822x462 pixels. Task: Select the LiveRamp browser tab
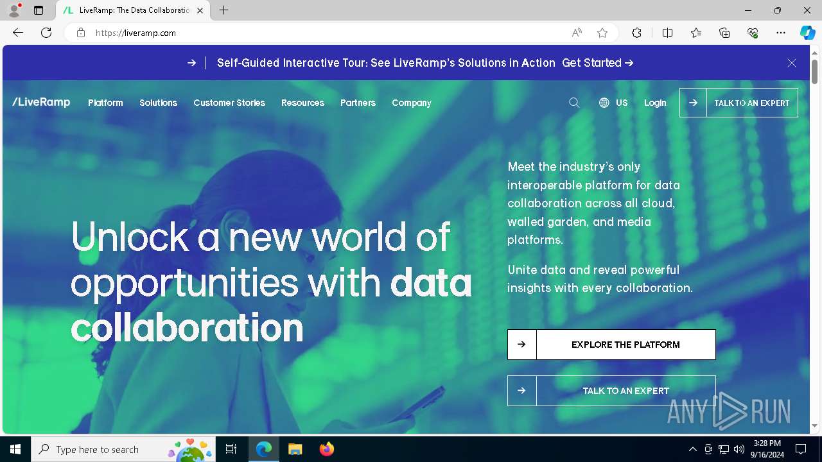click(132, 10)
